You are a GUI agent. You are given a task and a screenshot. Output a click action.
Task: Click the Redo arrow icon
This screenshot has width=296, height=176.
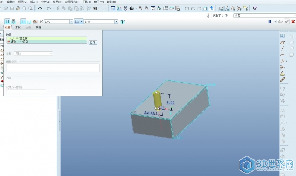49,8
